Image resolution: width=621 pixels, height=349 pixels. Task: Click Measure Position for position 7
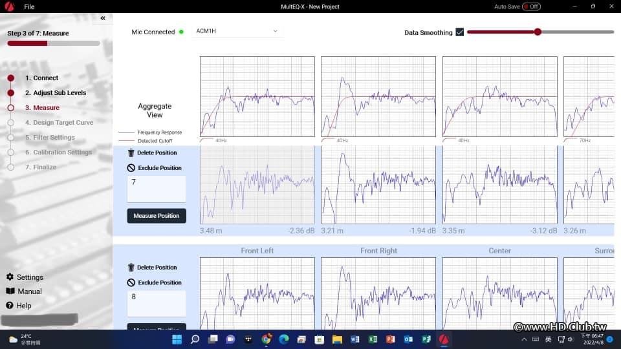click(x=157, y=216)
